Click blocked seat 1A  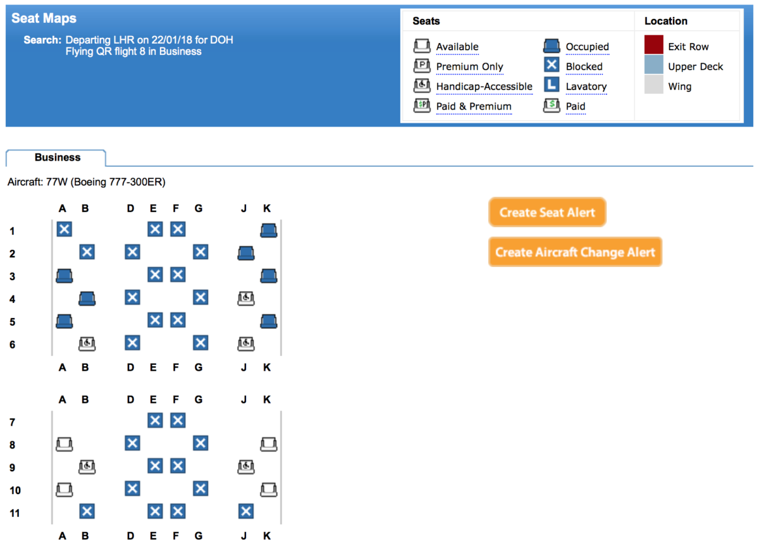[64, 229]
